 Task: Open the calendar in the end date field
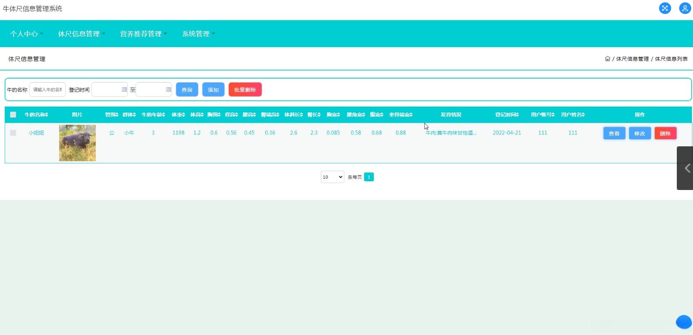(169, 90)
